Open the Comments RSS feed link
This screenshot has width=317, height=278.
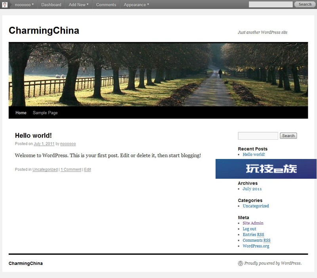pyautogui.click(x=256, y=240)
